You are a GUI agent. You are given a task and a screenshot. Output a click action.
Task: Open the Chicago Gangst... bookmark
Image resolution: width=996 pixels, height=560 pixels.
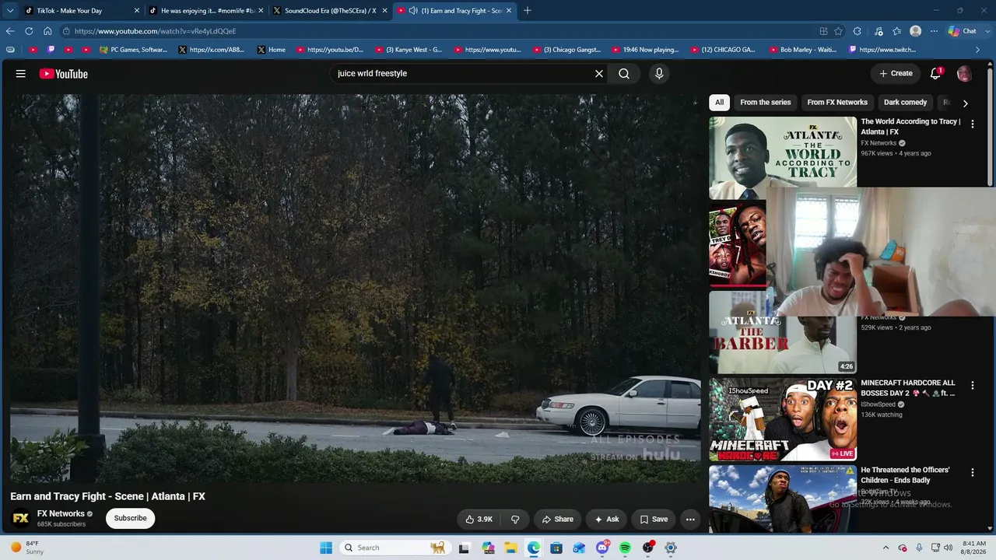pos(567,50)
